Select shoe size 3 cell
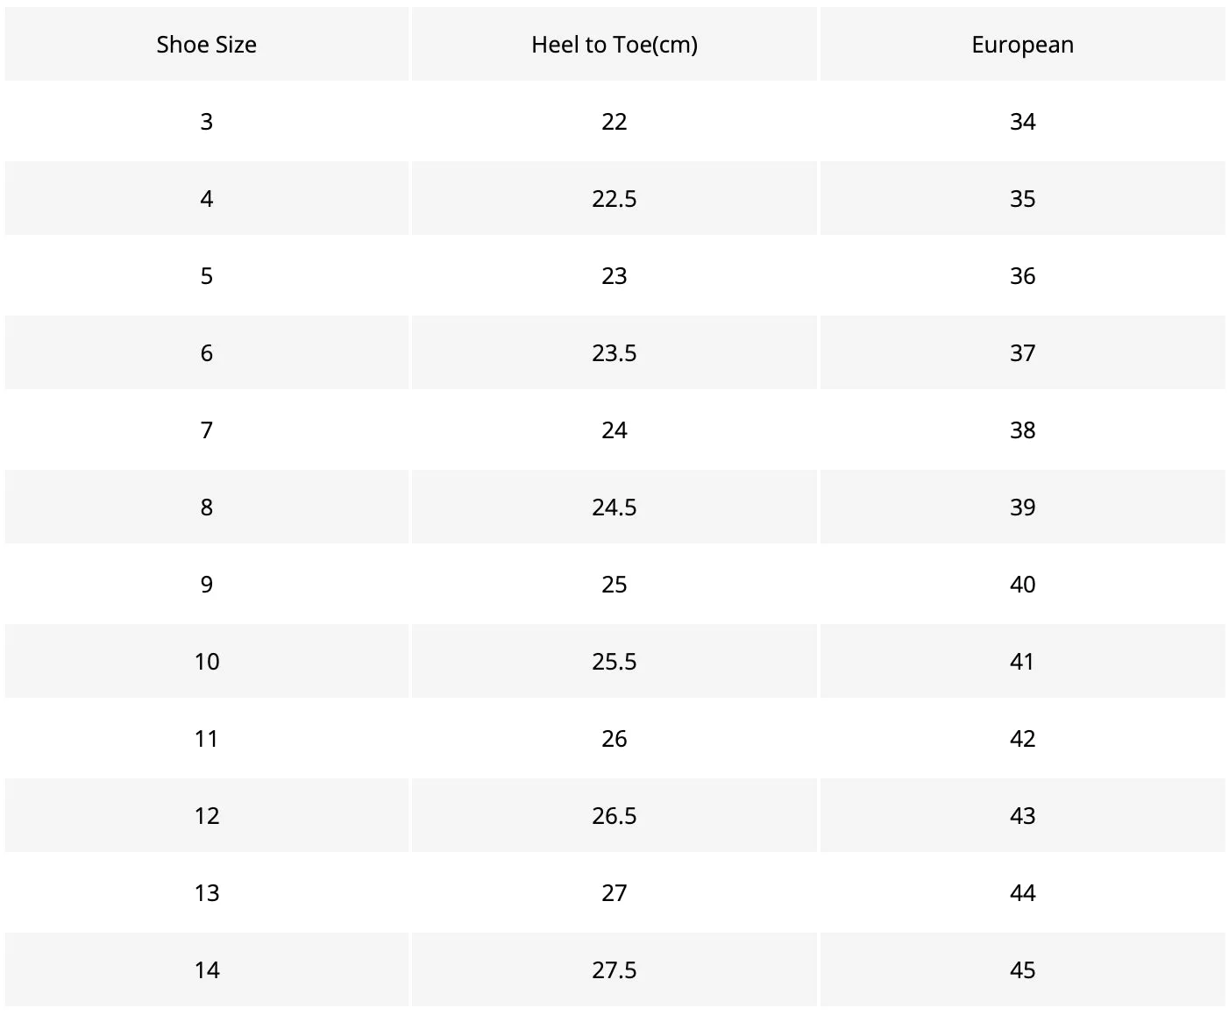Image resolution: width=1229 pixels, height=1015 pixels. click(207, 122)
